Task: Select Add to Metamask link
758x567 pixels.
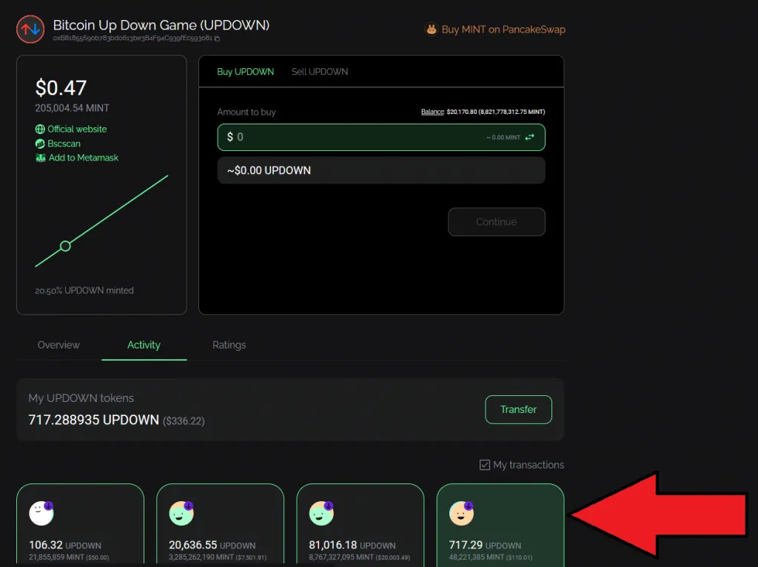Action: coord(83,158)
